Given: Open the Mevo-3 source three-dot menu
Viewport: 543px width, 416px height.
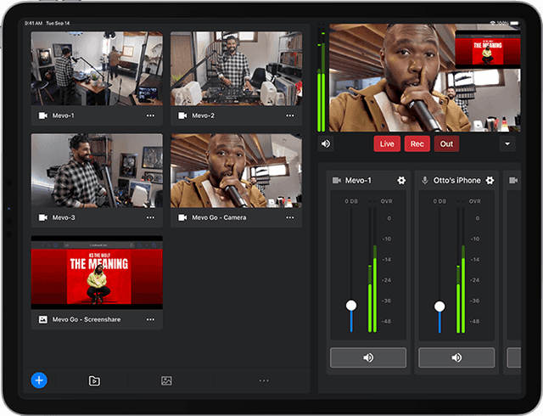Looking at the screenshot, I should (150, 217).
